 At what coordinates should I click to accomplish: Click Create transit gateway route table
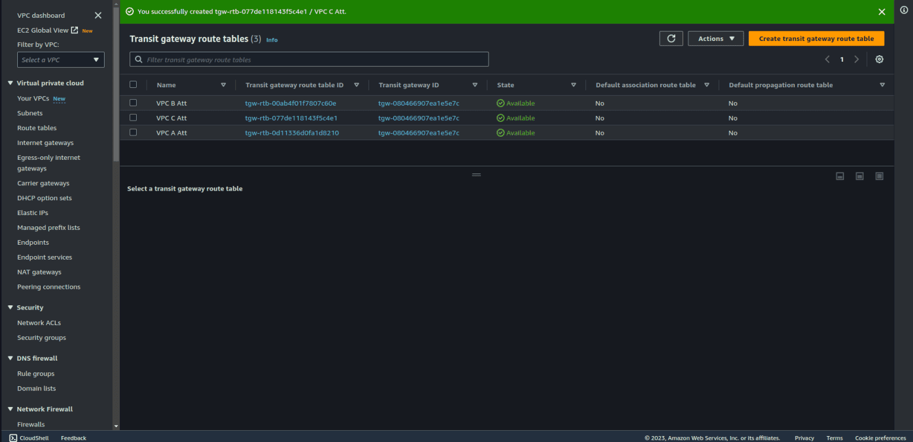click(816, 39)
